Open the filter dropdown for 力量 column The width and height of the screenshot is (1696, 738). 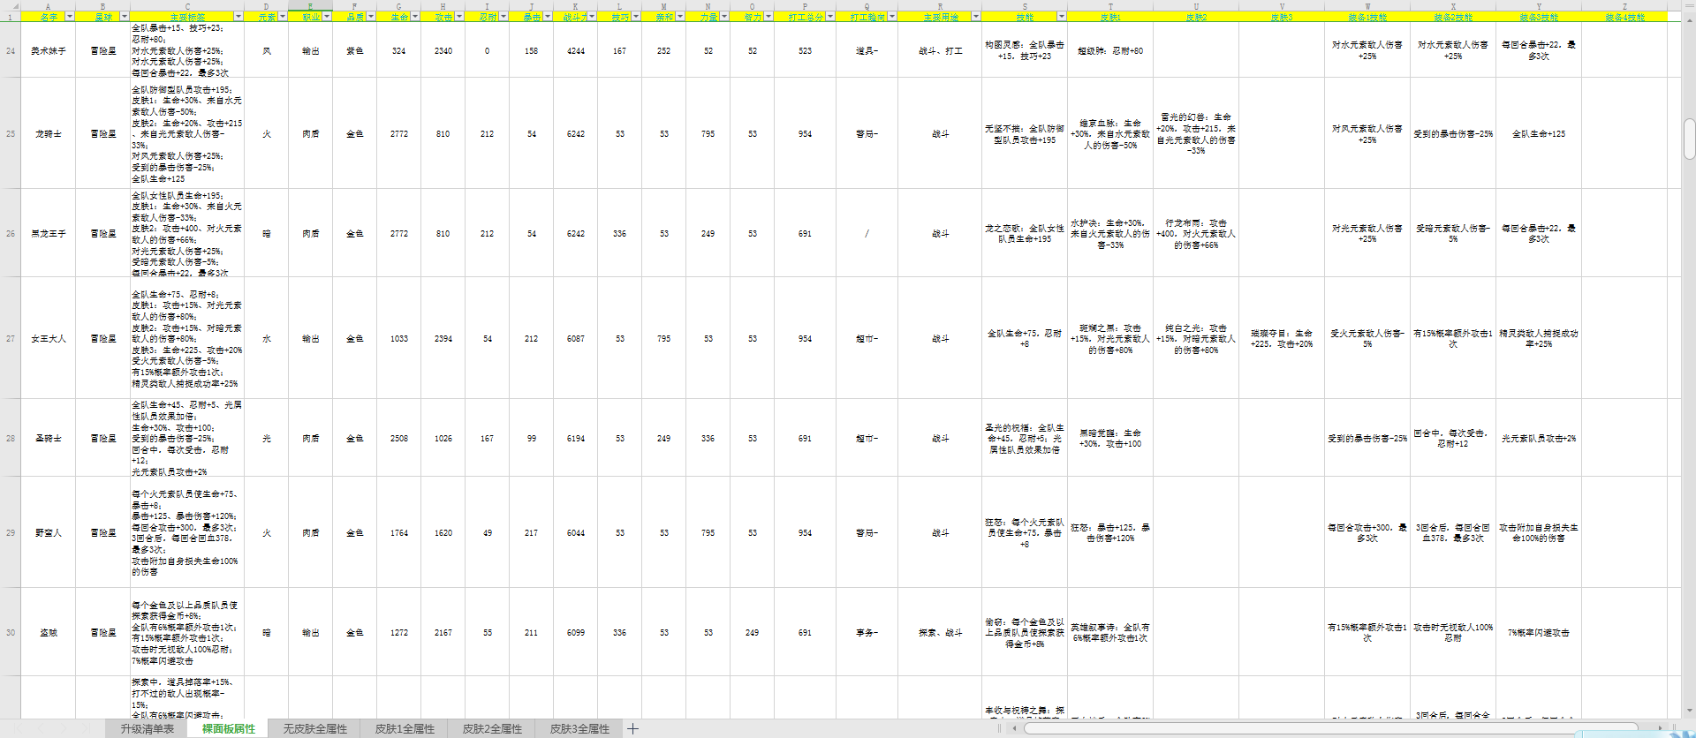pyautogui.click(x=723, y=17)
